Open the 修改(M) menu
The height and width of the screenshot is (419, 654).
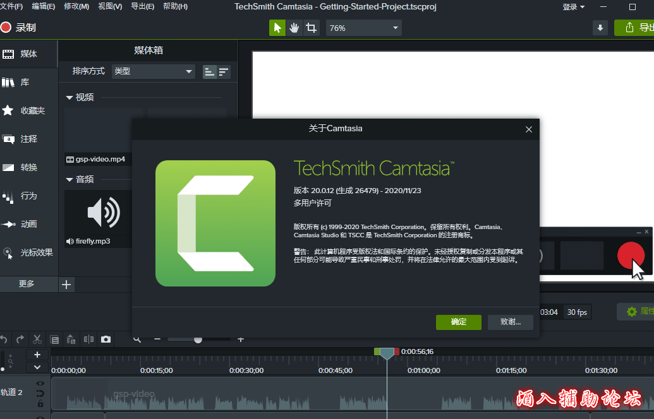76,6
